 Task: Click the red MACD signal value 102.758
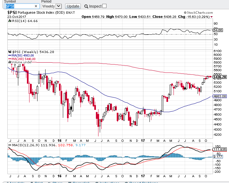65,145
